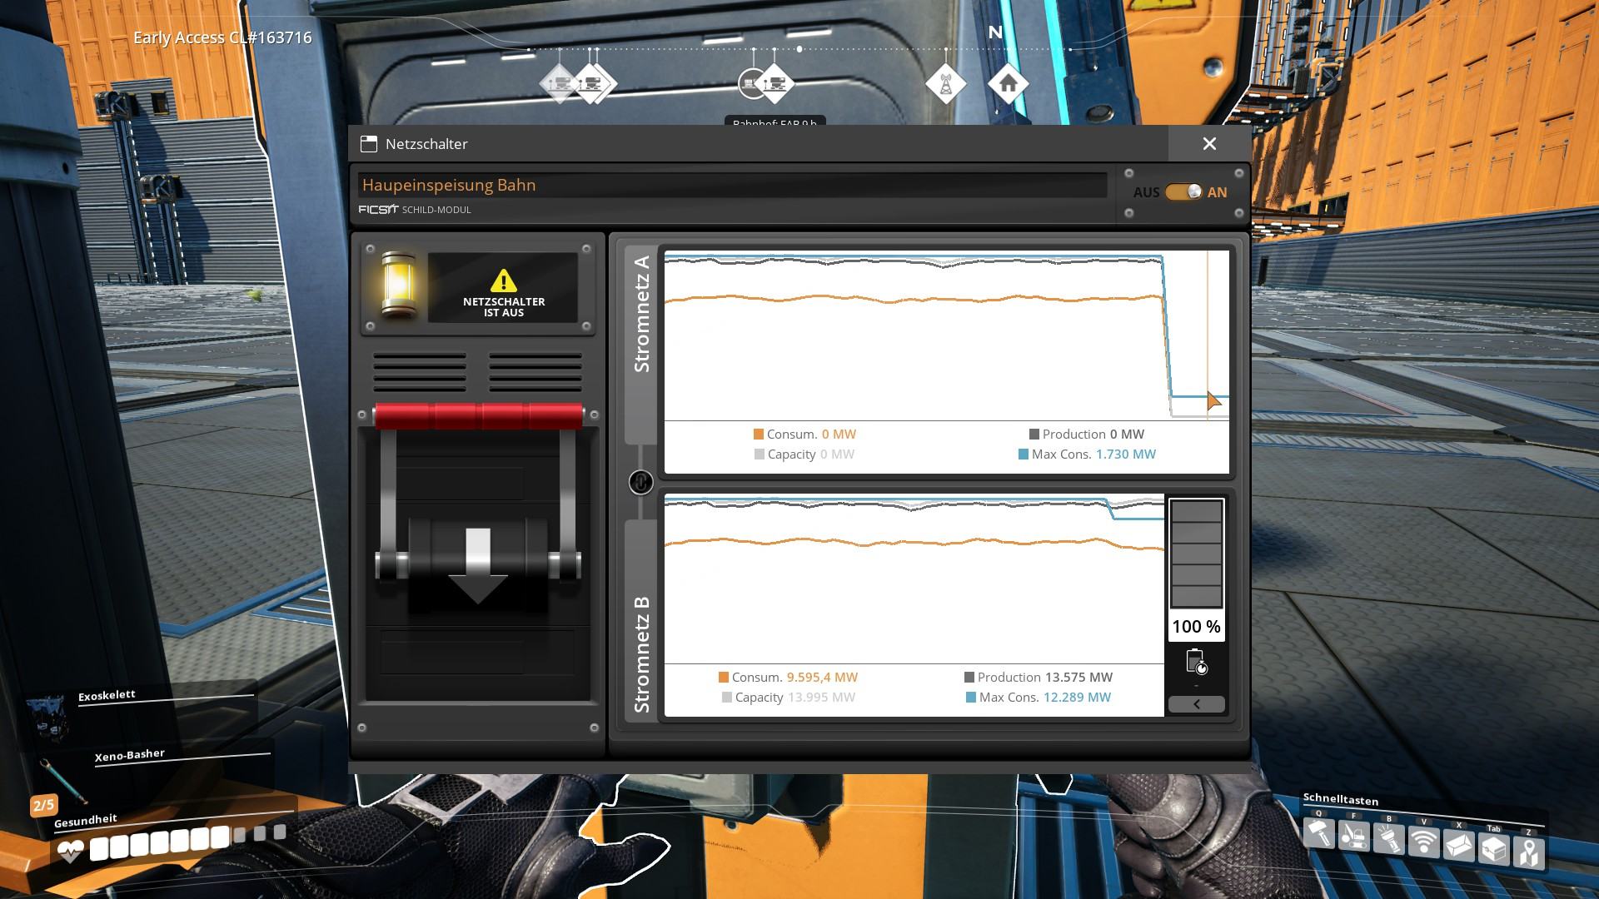1599x899 pixels.
Task: Click the window icon next to Netzschalter
Action: click(368, 144)
